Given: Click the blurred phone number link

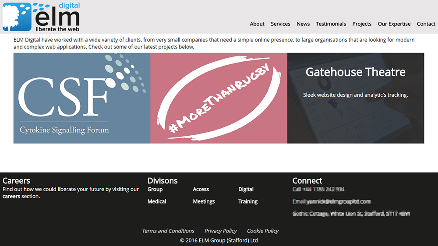Looking at the screenshot, I should 318,190.
